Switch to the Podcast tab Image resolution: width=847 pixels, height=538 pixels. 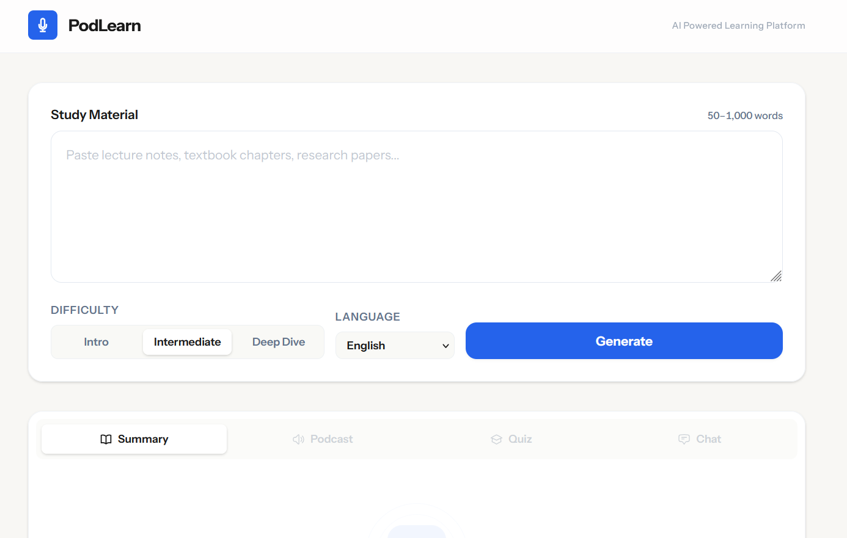(x=323, y=438)
